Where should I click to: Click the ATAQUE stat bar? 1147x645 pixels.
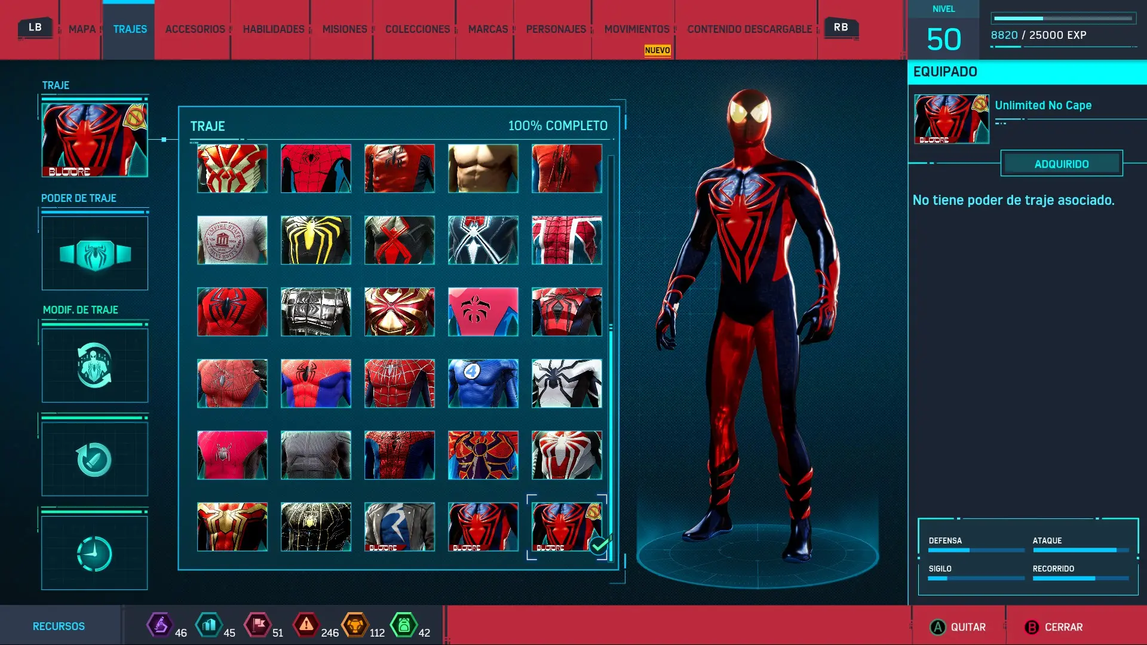(x=1081, y=550)
